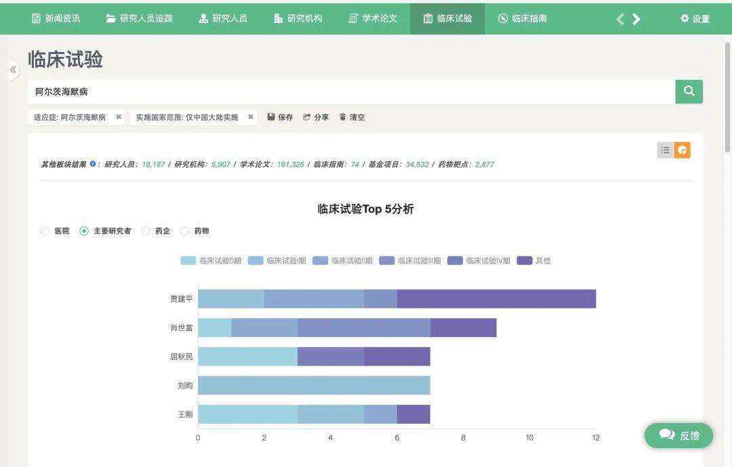Click the search input containing 阿尔茨海默病

pos(351,91)
